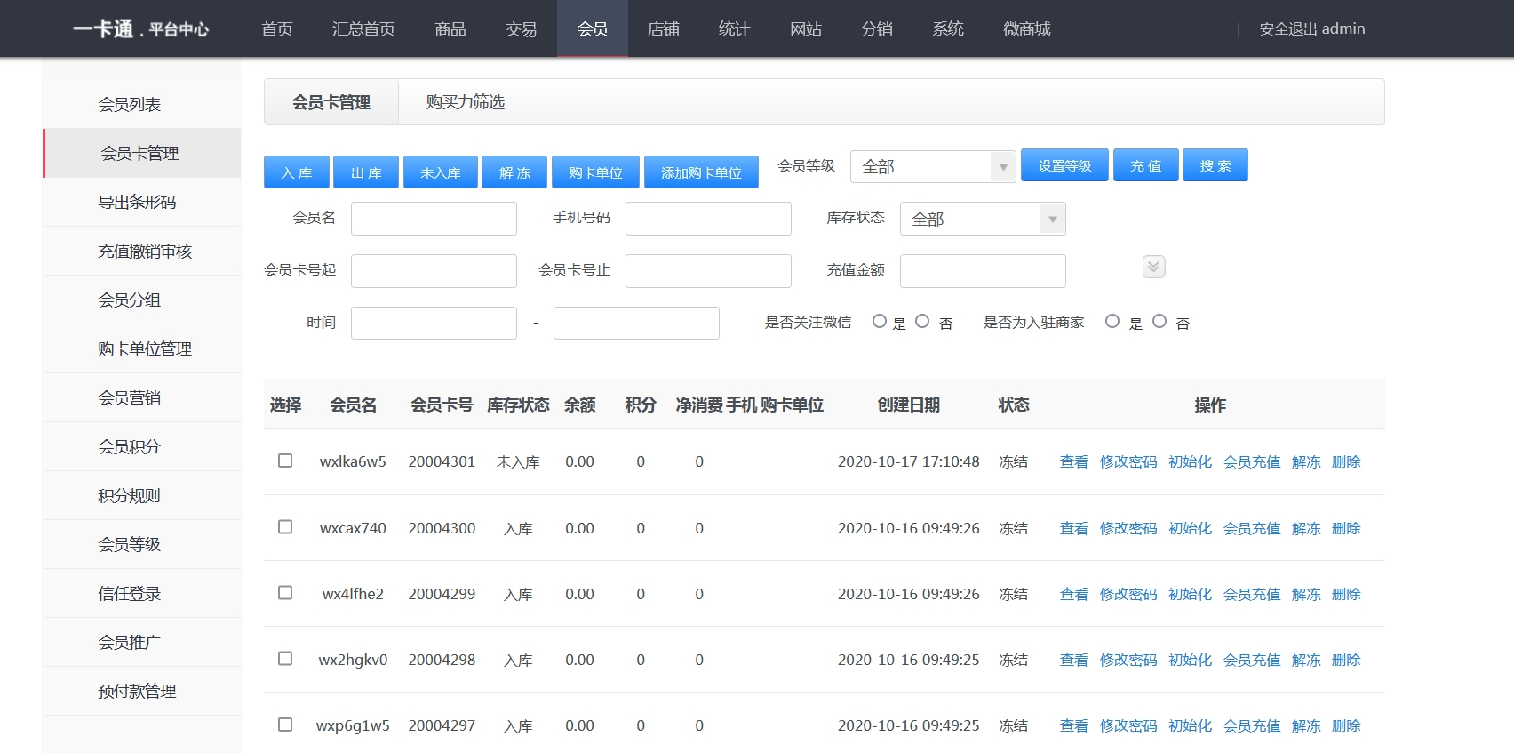This screenshot has height=753, width=1514.
Task: Click the 未入库 button
Action: [441, 172]
